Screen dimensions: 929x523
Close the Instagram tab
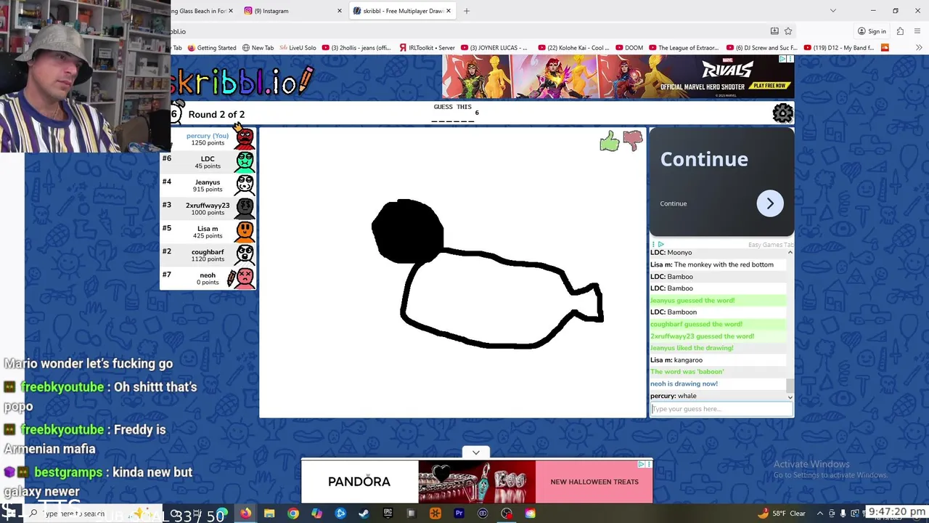point(340,11)
